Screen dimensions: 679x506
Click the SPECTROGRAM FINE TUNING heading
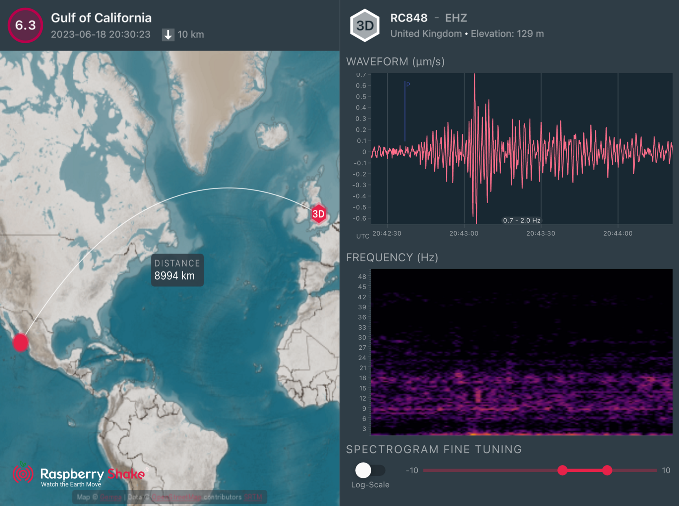click(x=434, y=449)
